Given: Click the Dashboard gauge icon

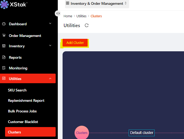Looking at the screenshot, I should click(x=4, y=24).
